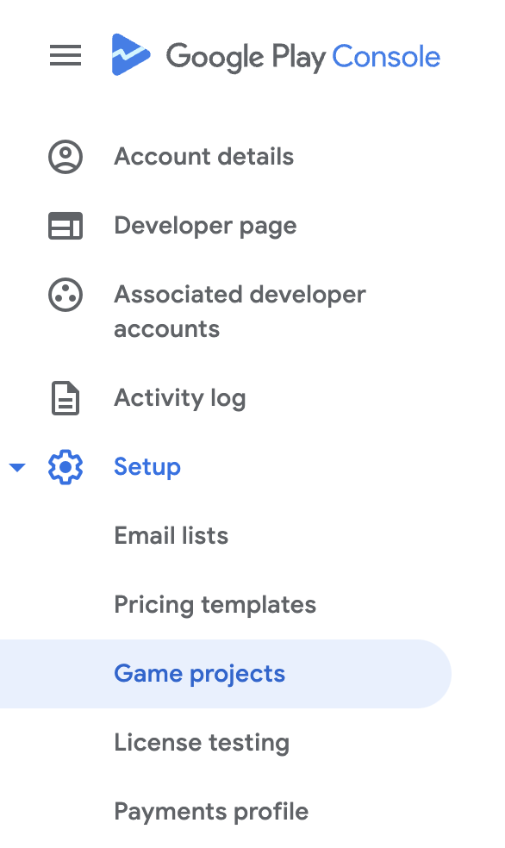The width and height of the screenshot is (505, 848).
Task: Click the Activity log document icon
Action: tap(65, 398)
